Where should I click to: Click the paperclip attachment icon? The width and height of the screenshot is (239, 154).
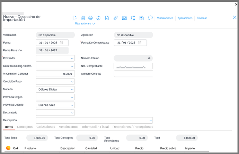pos(116,18)
